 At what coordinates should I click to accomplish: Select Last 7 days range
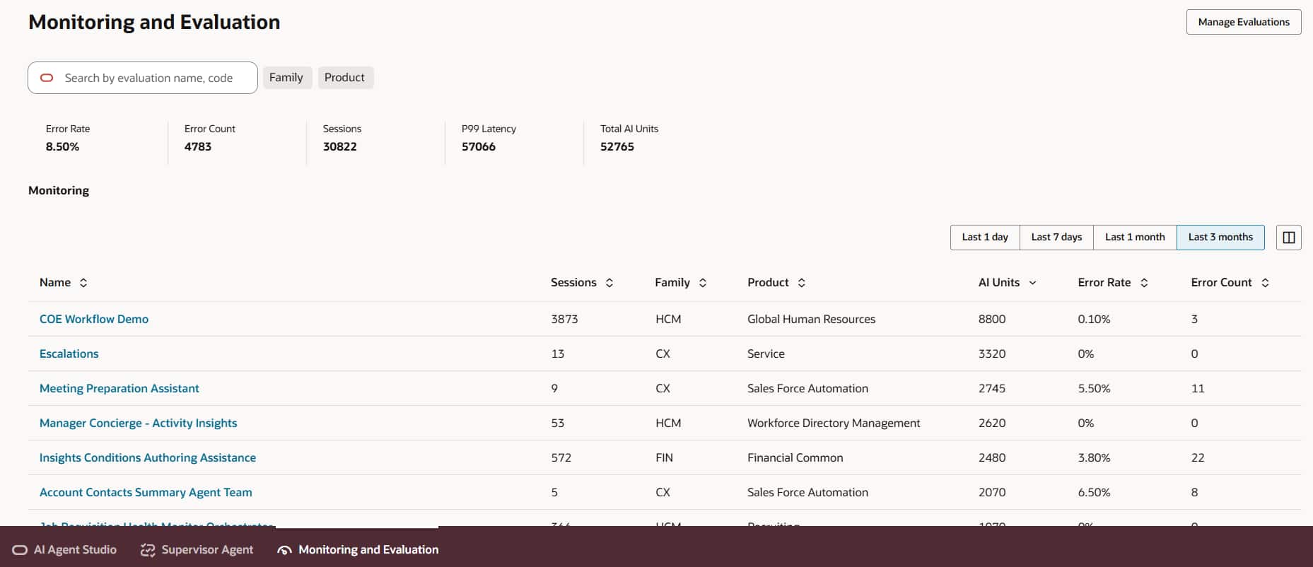tap(1056, 238)
